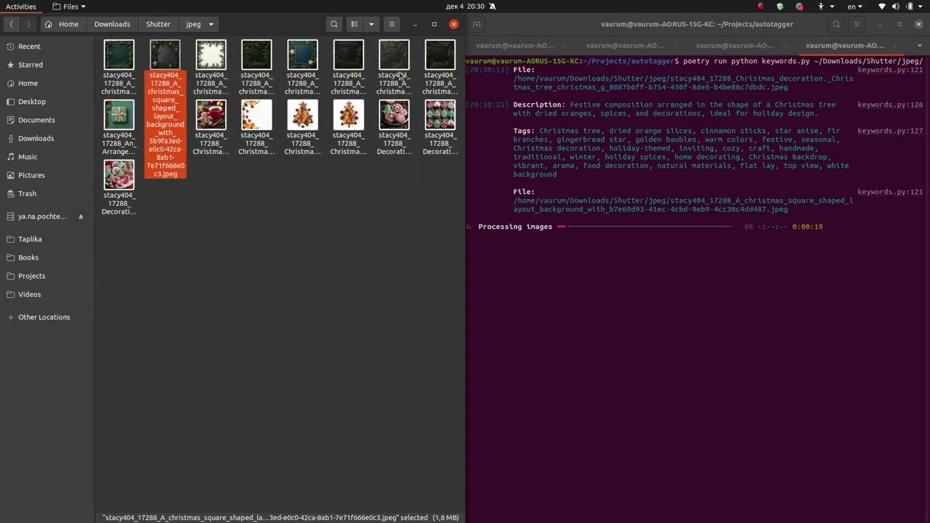The image size is (930, 523).
Task: Switch to the last terminal tab
Action: [844, 45]
